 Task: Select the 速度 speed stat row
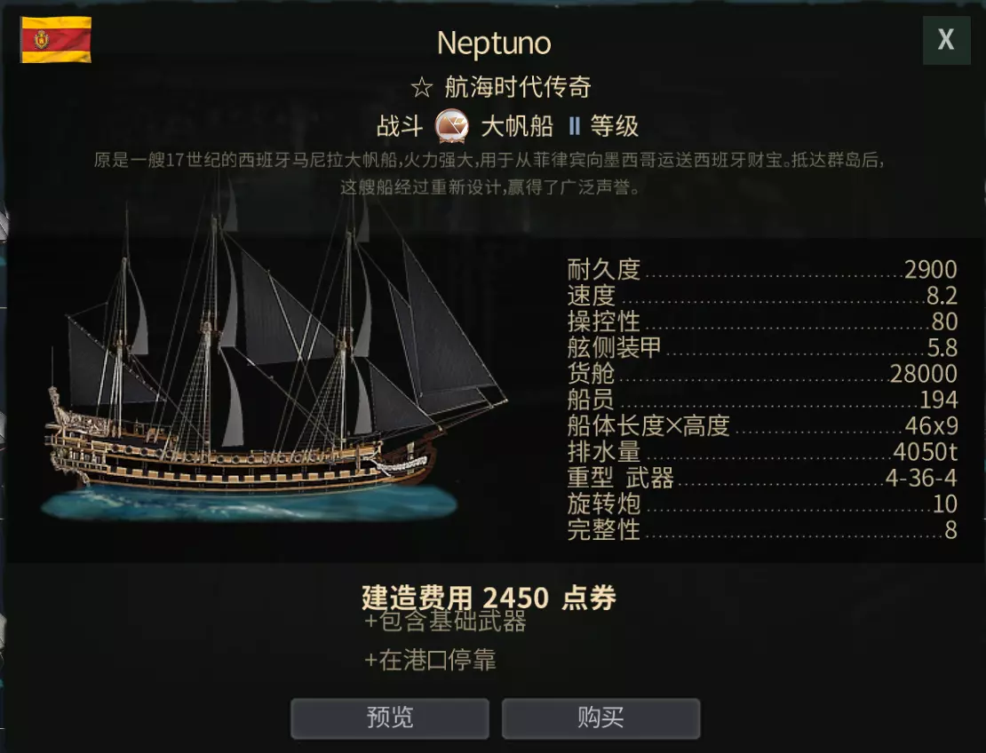tap(761, 296)
